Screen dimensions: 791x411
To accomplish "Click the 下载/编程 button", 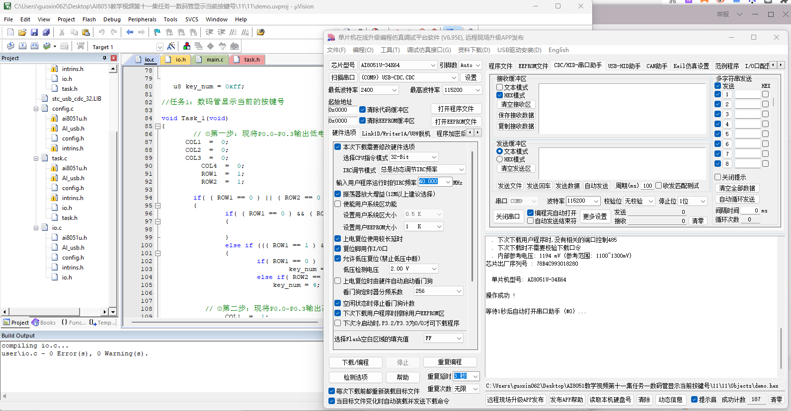I will click(355, 362).
